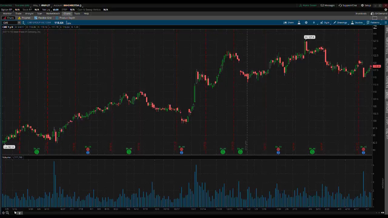Click the Cash & Sweep Vehicle label
The width and height of the screenshot is (388, 218).
pyautogui.click(x=89, y=10)
